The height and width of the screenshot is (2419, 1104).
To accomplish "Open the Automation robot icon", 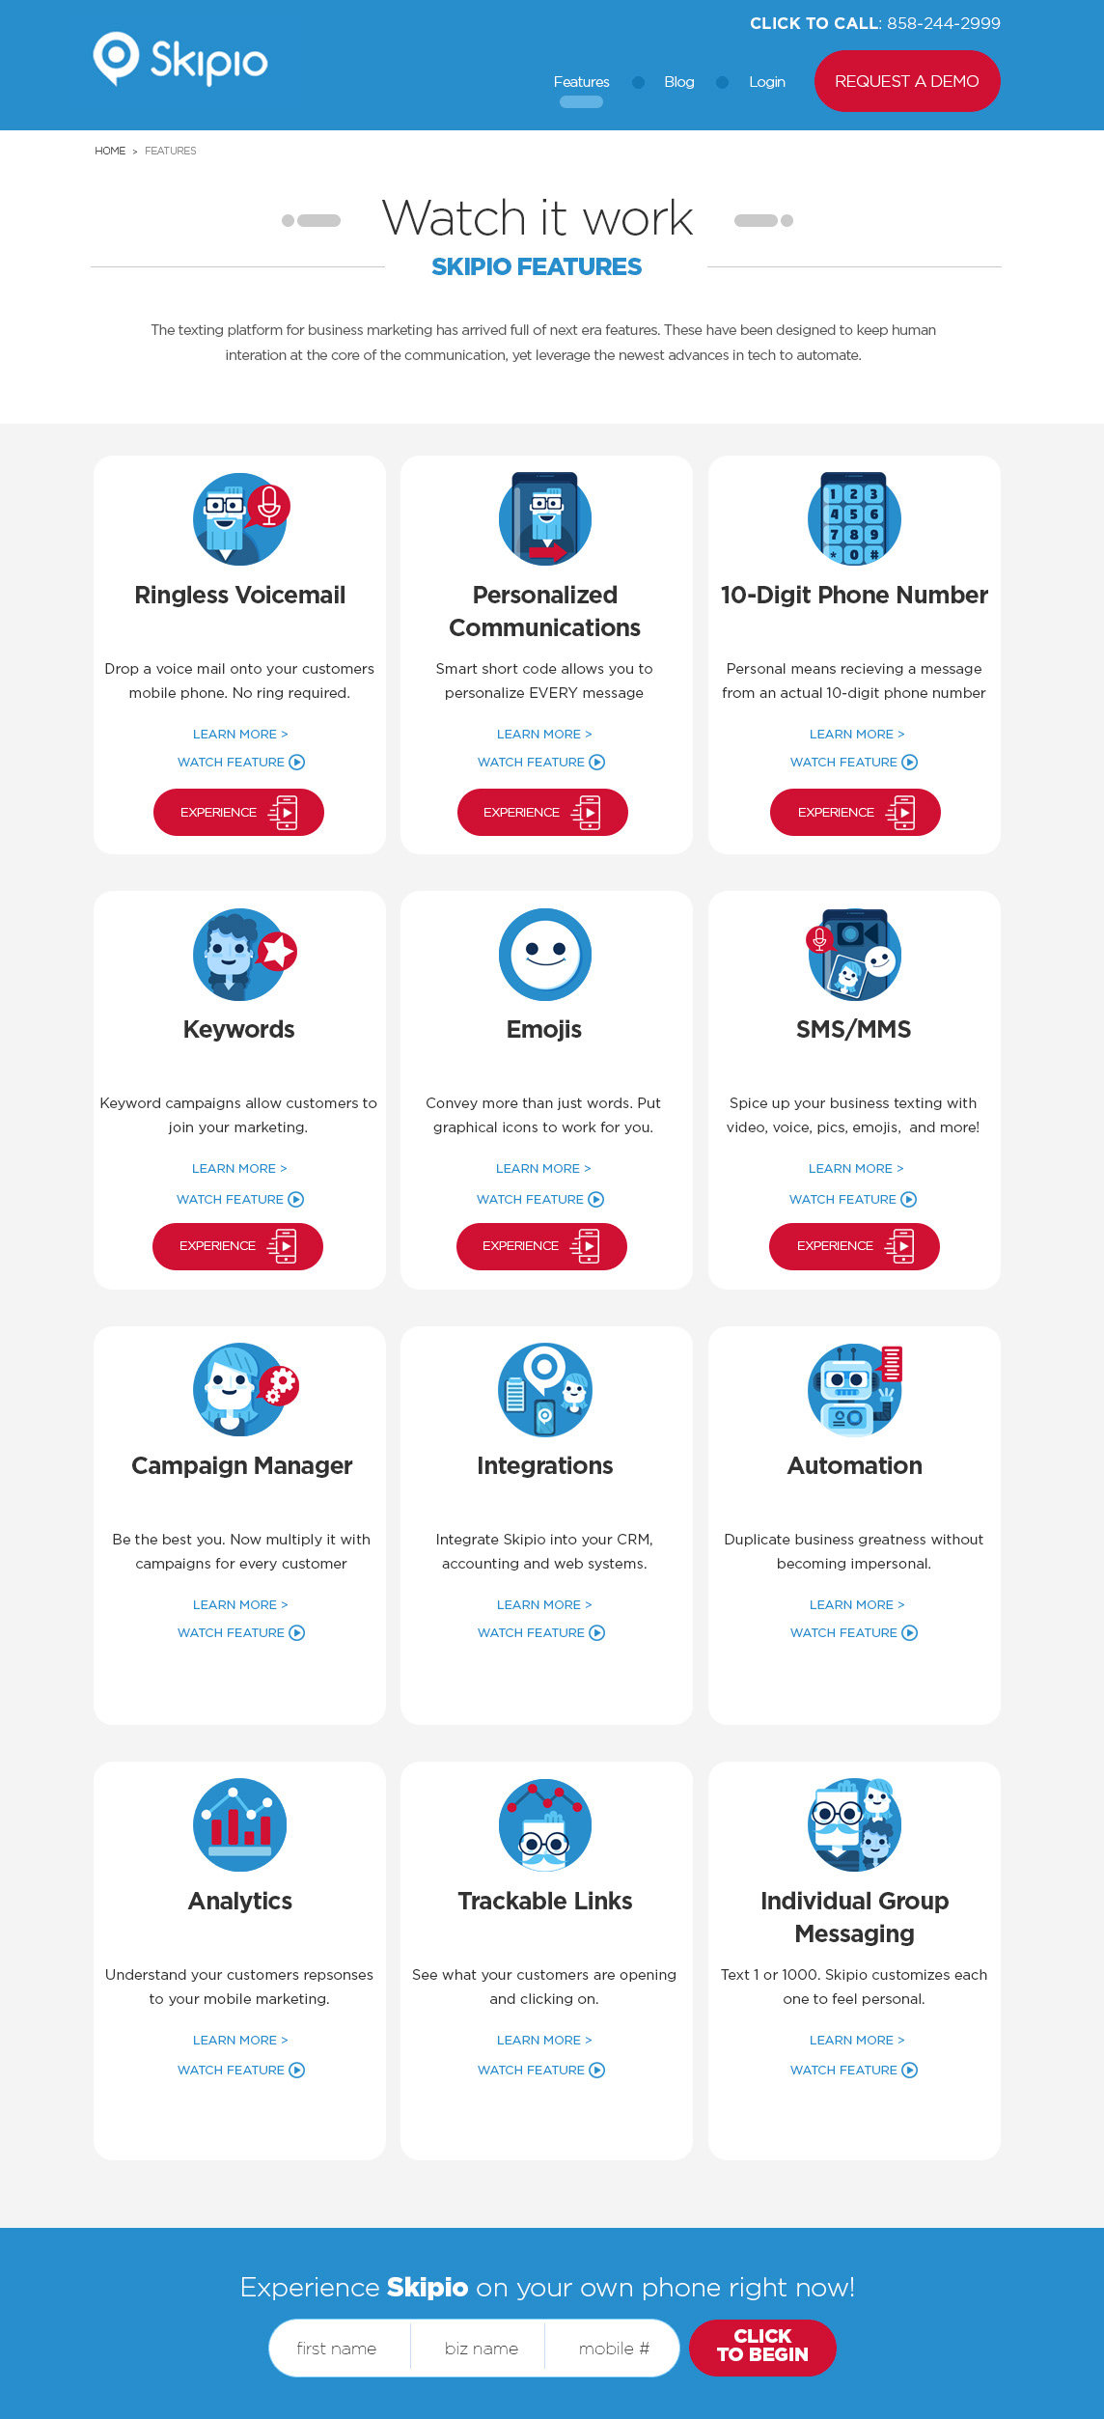I will click(x=855, y=1390).
